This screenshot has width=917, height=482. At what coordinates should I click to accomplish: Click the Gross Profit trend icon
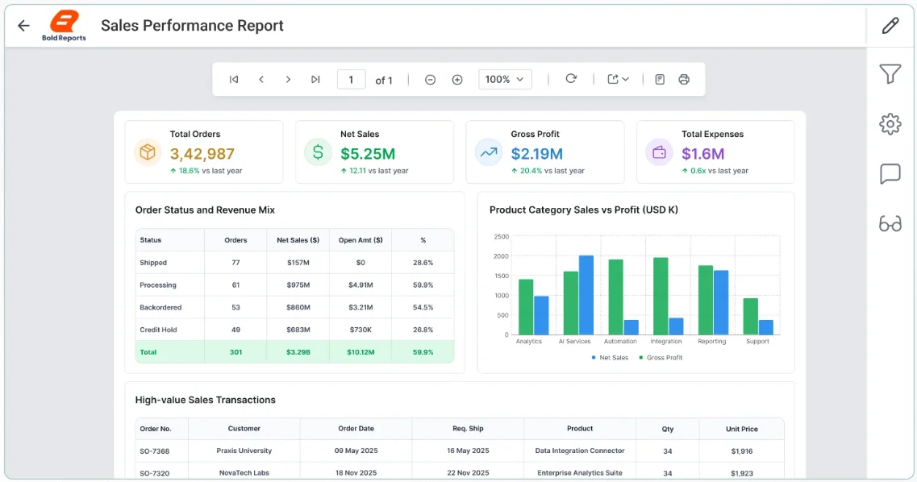[488, 152]
